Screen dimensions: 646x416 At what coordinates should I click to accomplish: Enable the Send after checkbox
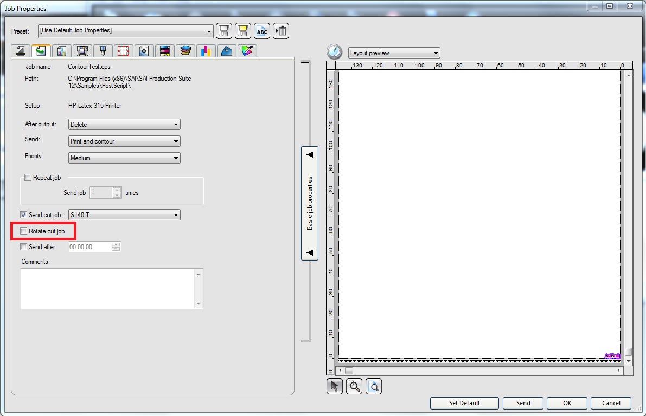tap(23, 247)
